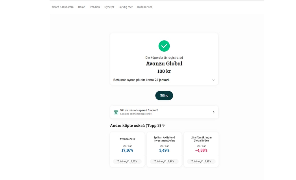Click the green checkmark confirmation icon

point(164,46)
